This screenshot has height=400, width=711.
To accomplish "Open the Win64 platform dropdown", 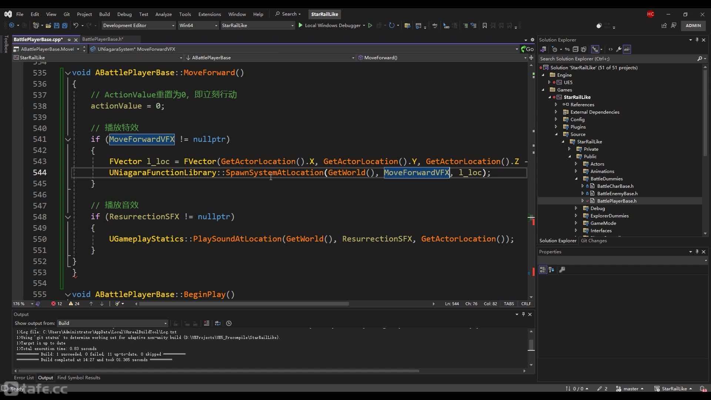I will (x=198, y=25).
